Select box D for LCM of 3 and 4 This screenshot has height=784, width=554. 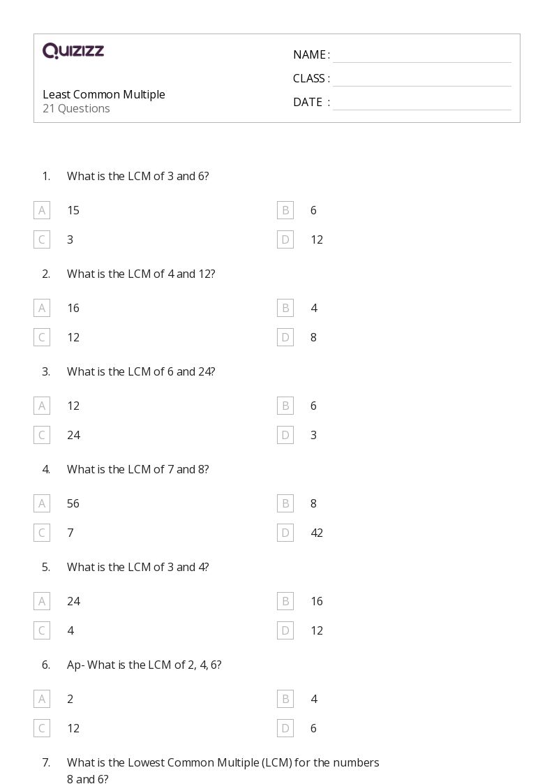[285, 630]
